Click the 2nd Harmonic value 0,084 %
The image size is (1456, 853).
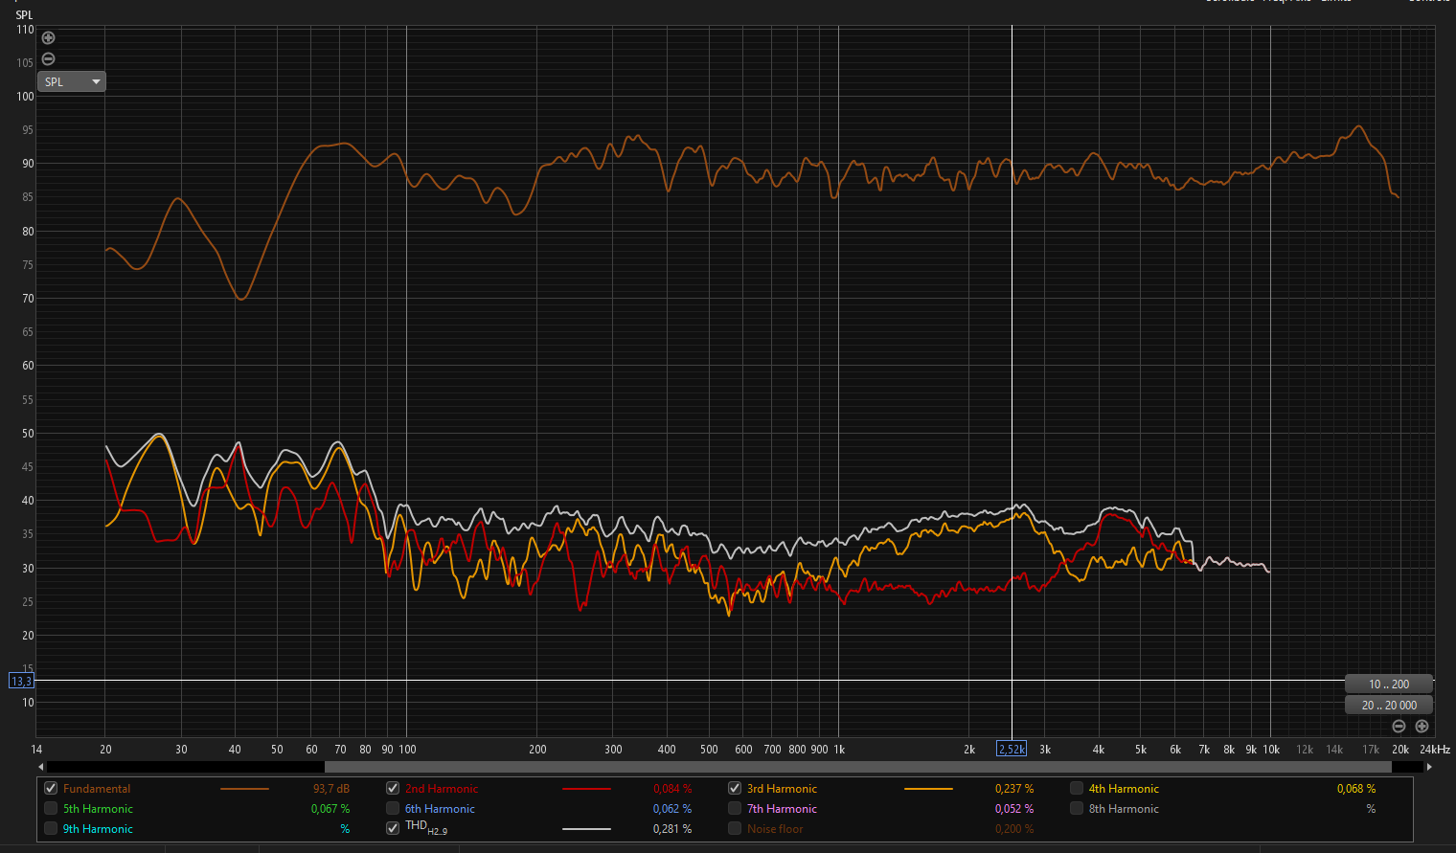[672, 789]
